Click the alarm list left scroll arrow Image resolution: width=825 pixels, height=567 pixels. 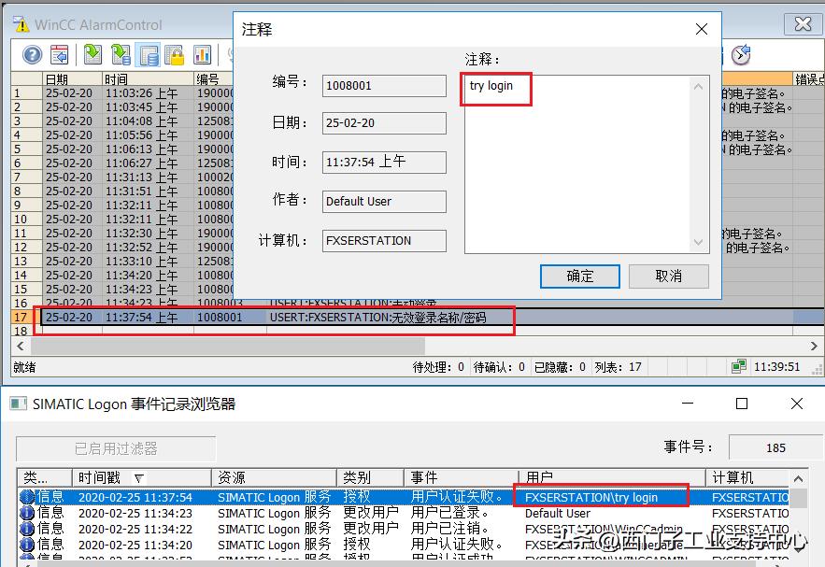(x=20, y=345)
